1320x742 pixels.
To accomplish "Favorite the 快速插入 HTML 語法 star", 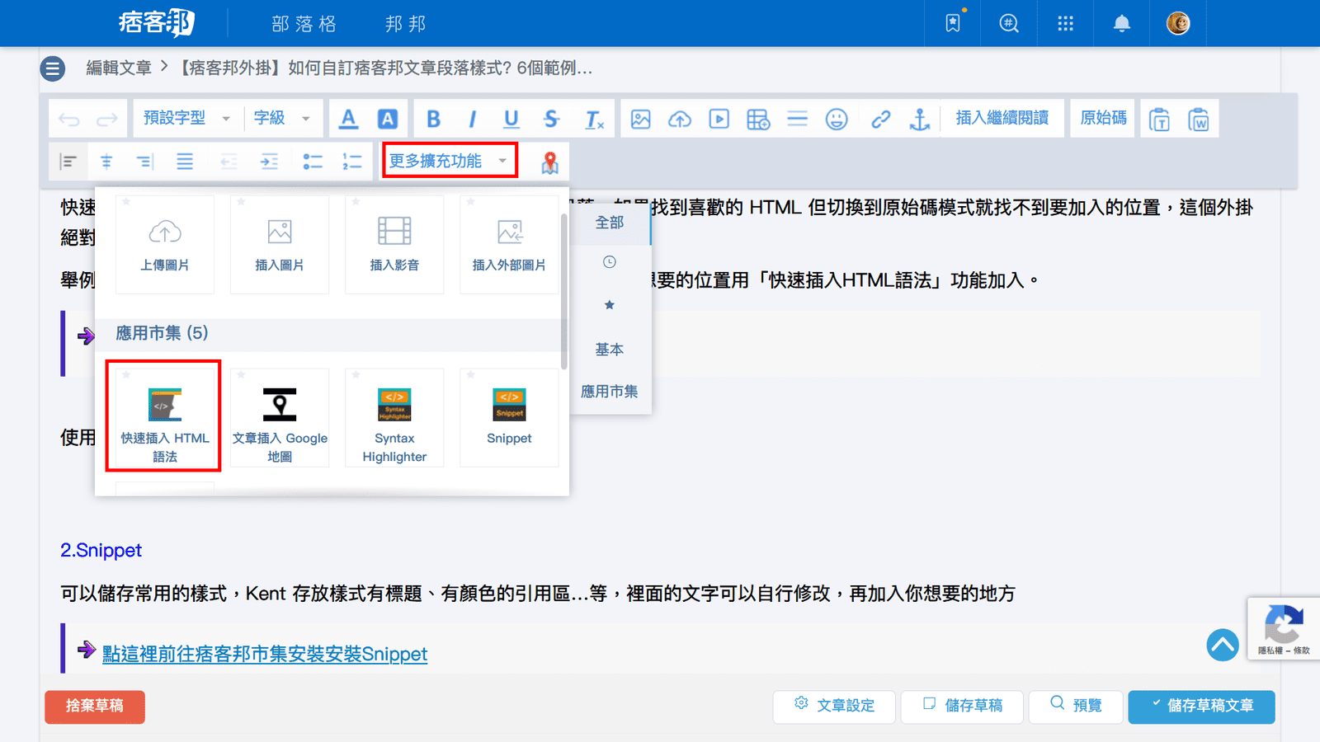I will 126,375.
